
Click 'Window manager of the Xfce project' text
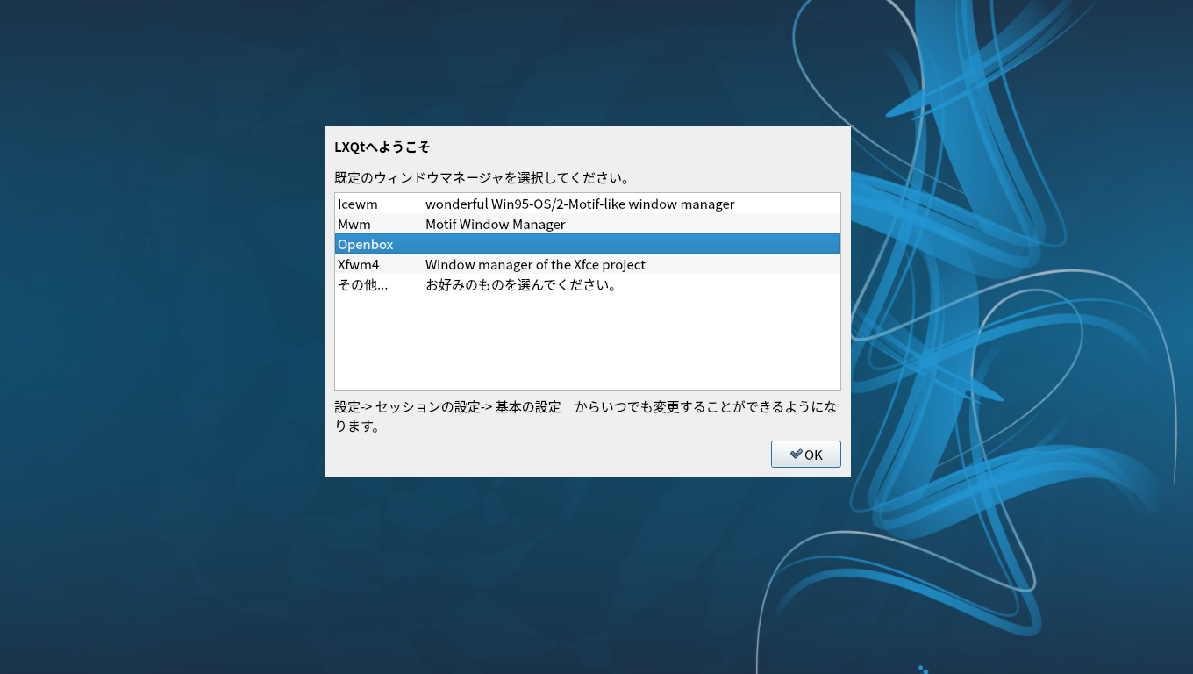[535, 264]
